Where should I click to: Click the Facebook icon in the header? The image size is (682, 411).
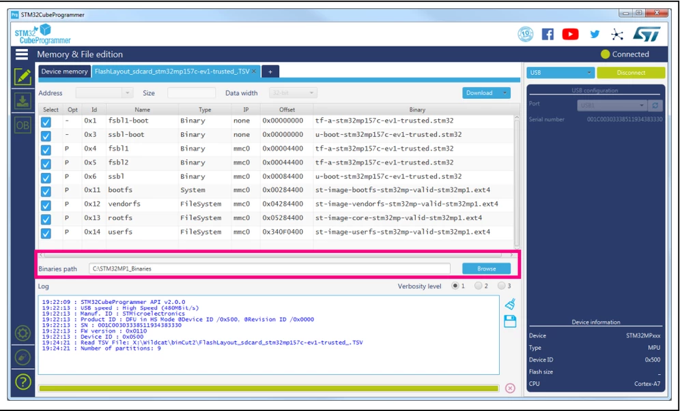(548, 34)
